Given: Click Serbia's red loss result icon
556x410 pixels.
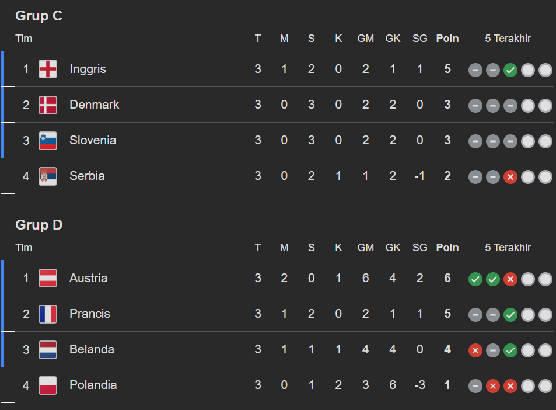Looking at the screenshot, I should click(x=510, y=177).
